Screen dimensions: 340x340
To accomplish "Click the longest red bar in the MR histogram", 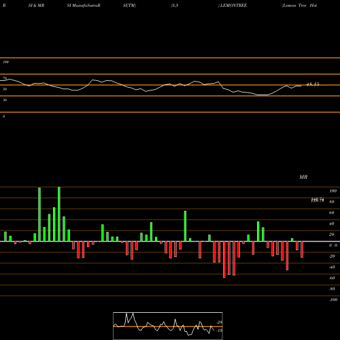I will click(224, 260).
